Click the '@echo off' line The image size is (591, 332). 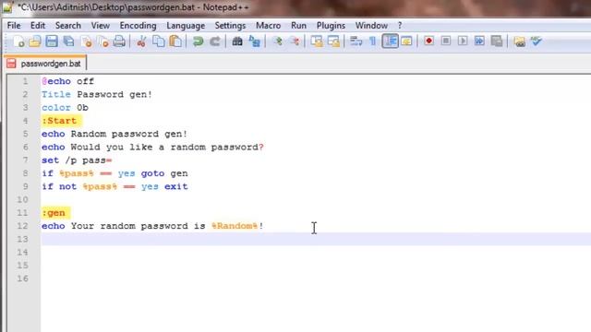pyautogui.click(x=67, y=81)
